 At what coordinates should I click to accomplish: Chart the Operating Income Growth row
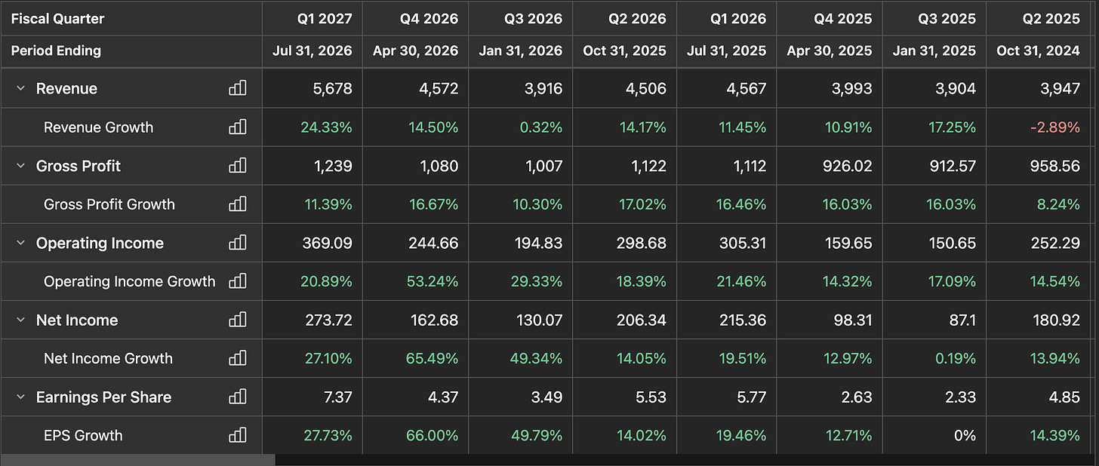tap(238, 281)
